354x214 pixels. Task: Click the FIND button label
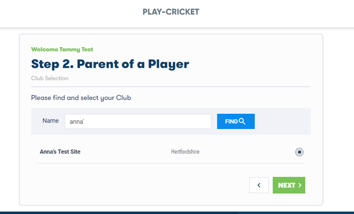point(232,121)
